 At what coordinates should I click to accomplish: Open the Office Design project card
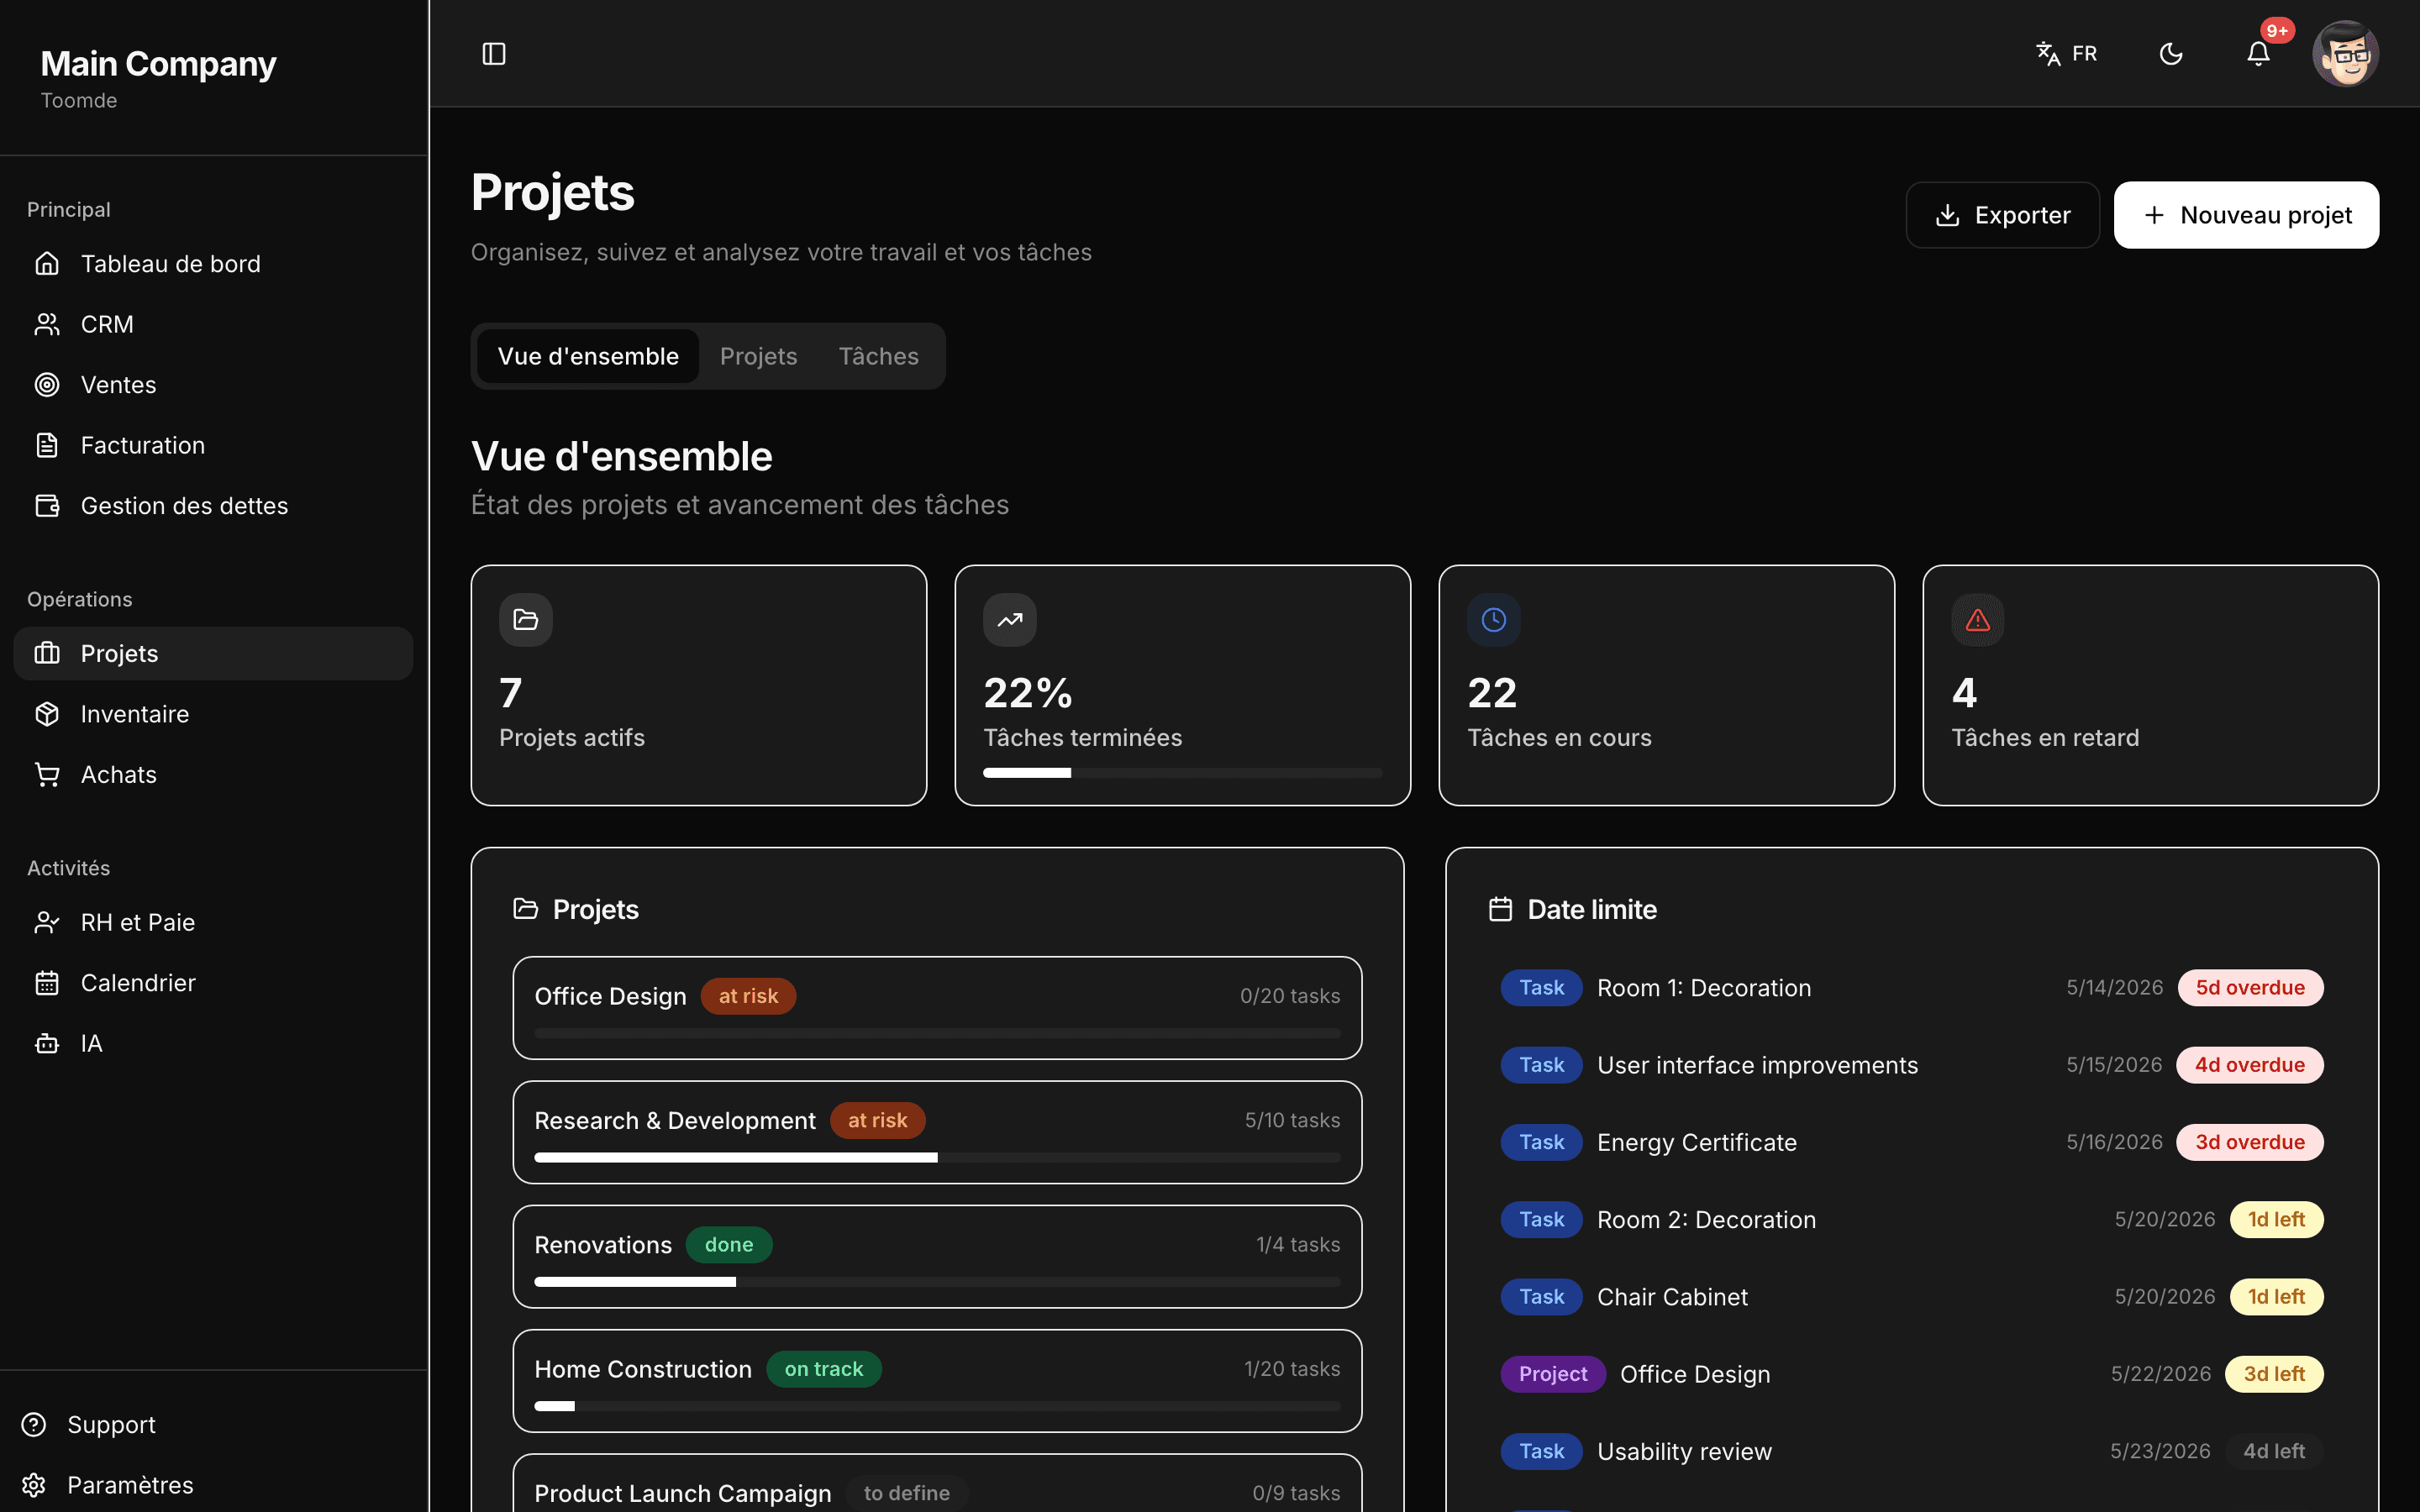[x=937, y=1008]
